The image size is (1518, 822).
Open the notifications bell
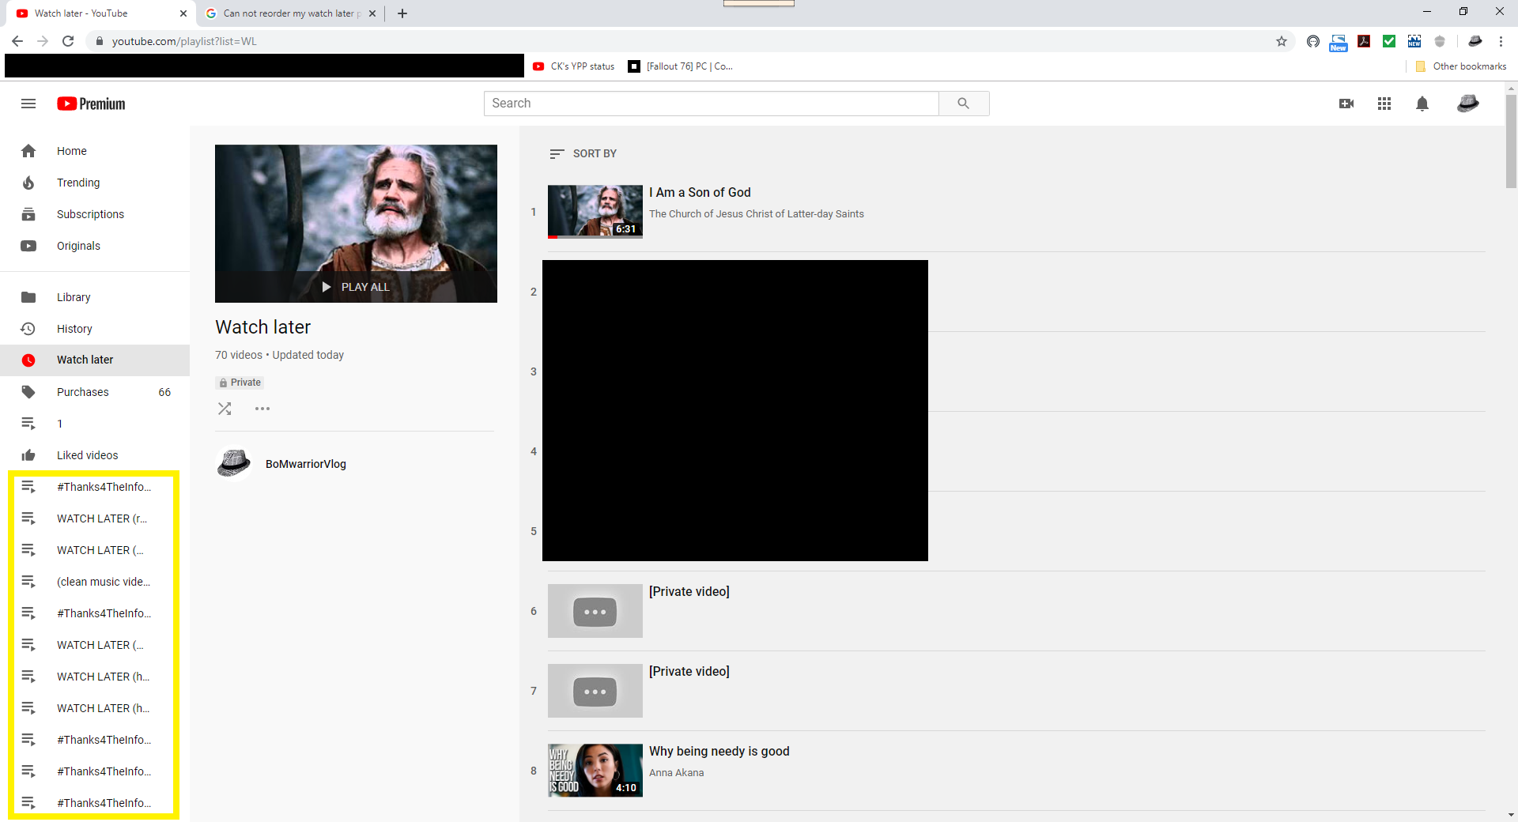point(1422,104)
